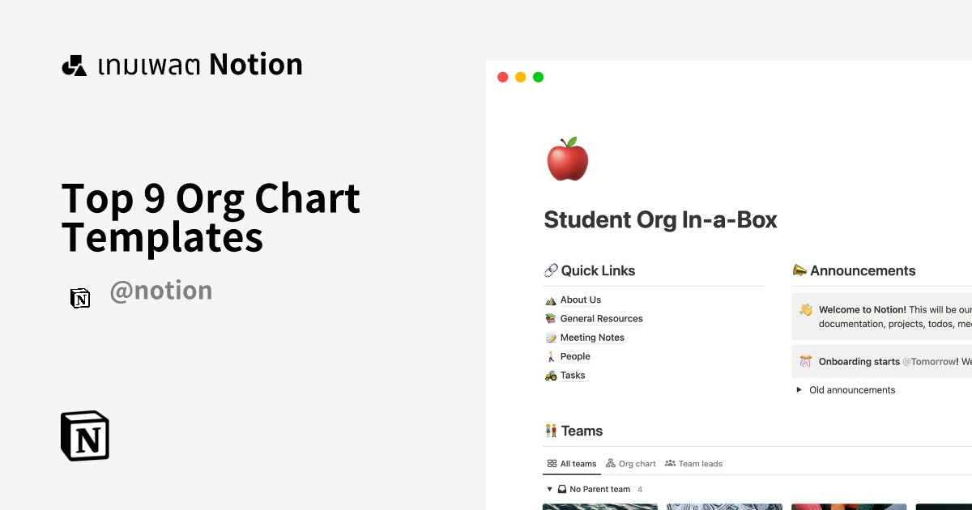The image size is (972, 510).
Task: Click the books icon next to General Resources
Action: coord(550,318)
